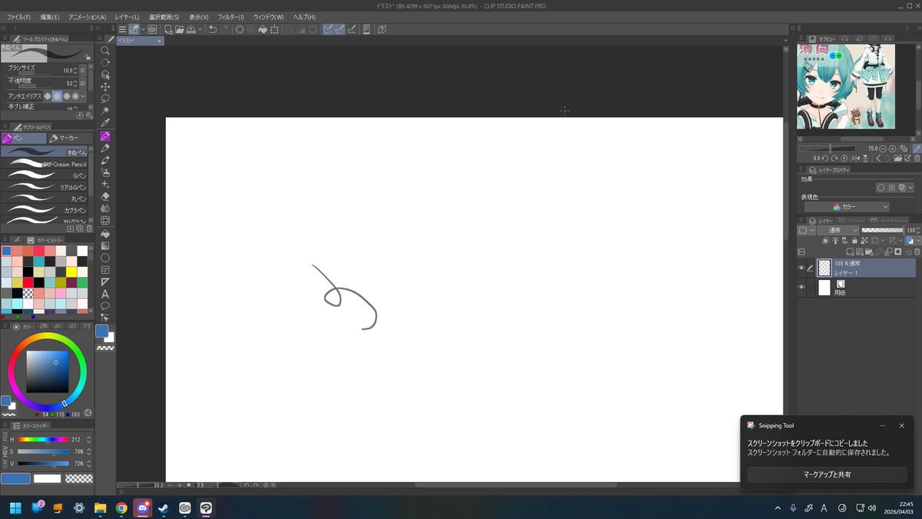Choose the Gペン sub tool

click(45, 175)
